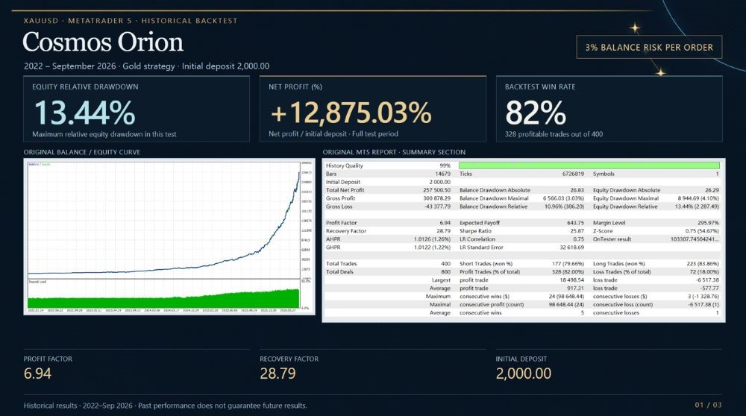Click the BACKTEST WIN RATE card label
Image resolution: width=746 pixels, height=416 pixels.
[x=540, y=86]
